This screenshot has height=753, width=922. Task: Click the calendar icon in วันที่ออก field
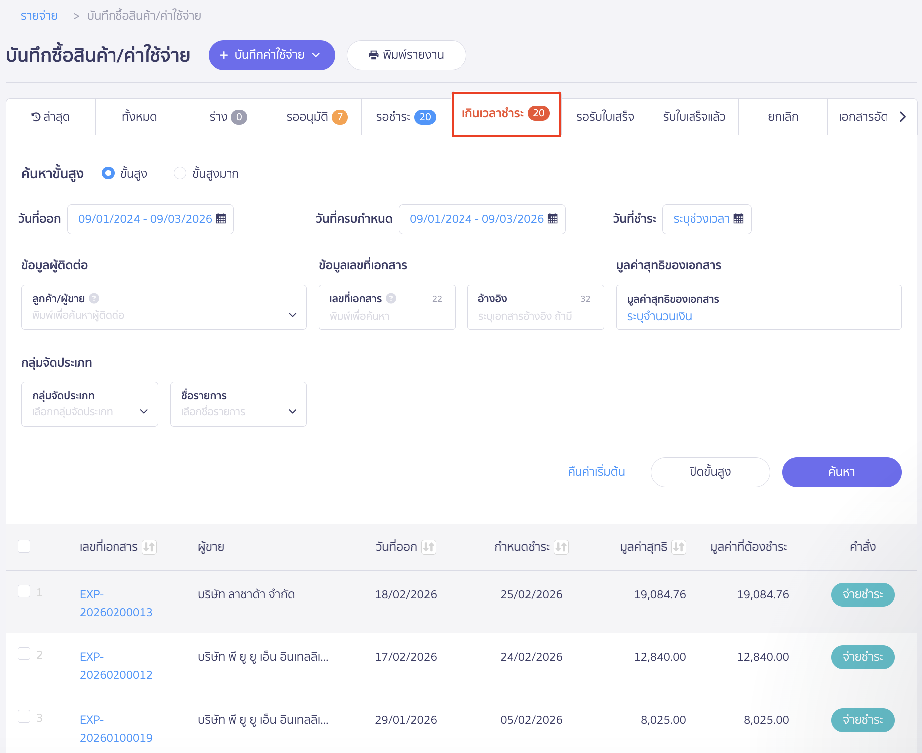point(221,219)
